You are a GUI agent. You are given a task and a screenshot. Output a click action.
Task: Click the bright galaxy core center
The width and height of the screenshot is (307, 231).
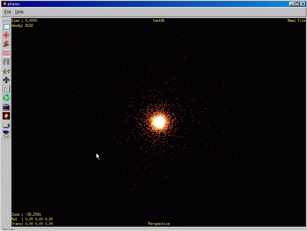click(x=159, y=122)
